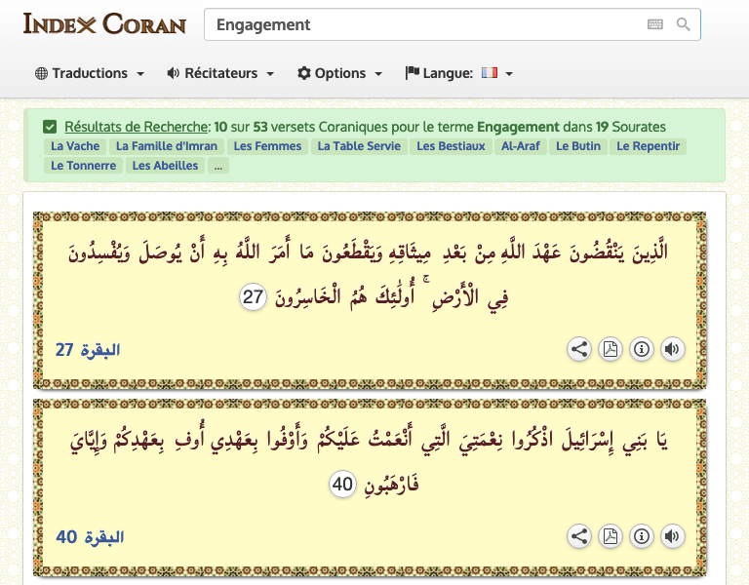
Task: Play audio recitation of verse 27
Action: pos(672,349)
